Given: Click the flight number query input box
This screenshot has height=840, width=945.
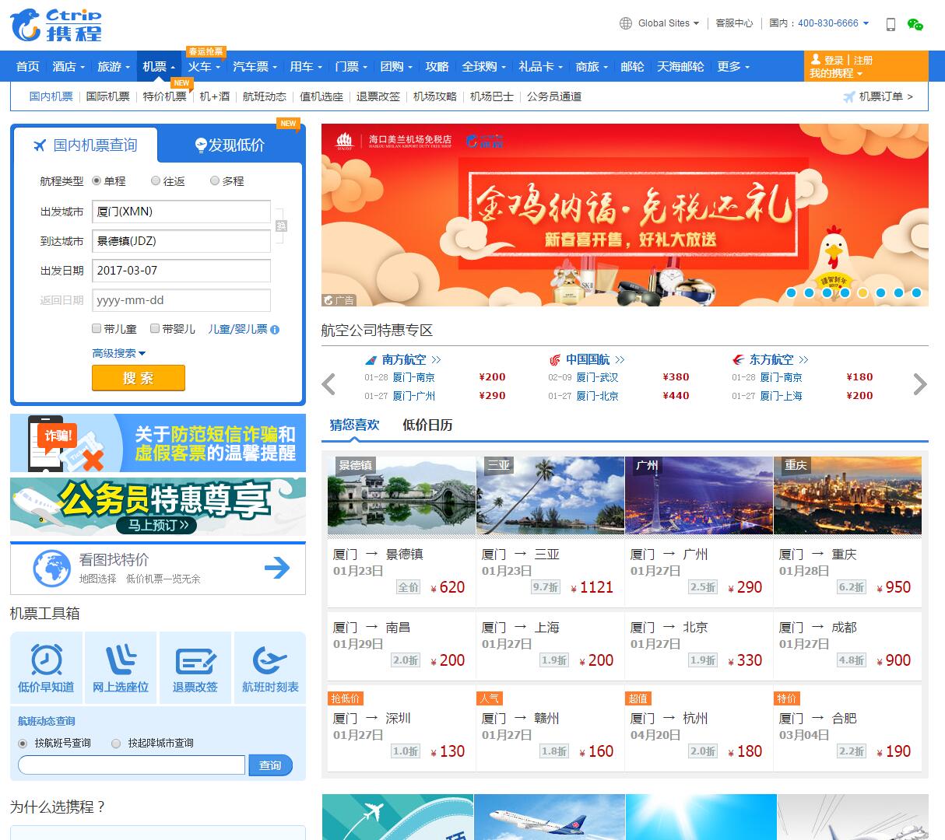Looking at the screenshot, I should pos(132,765).
